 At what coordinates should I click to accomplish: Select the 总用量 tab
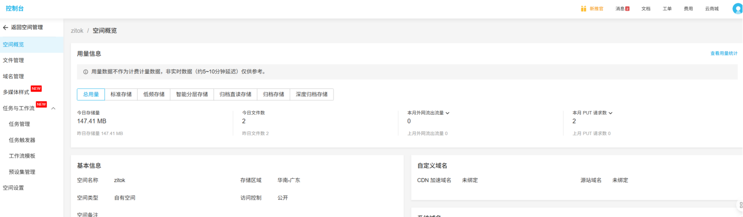[91, 94]
